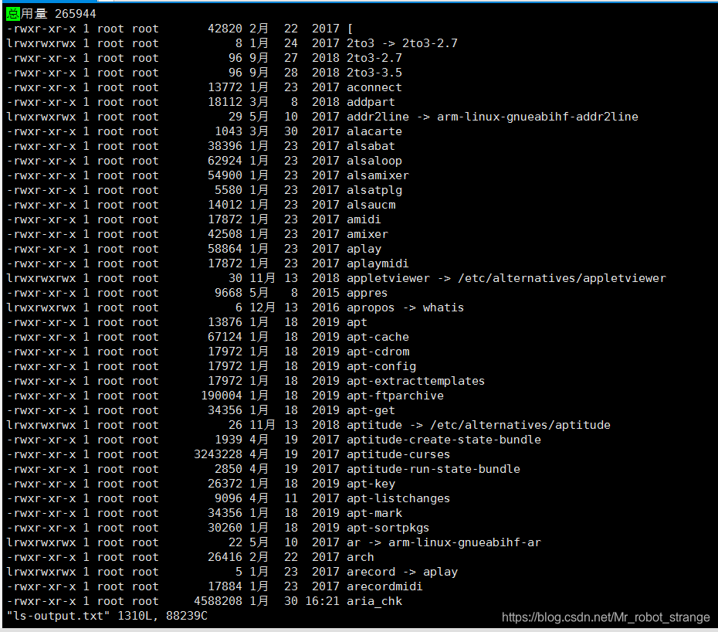Select file size 67124 of apt-cache

tap(225, 337)
